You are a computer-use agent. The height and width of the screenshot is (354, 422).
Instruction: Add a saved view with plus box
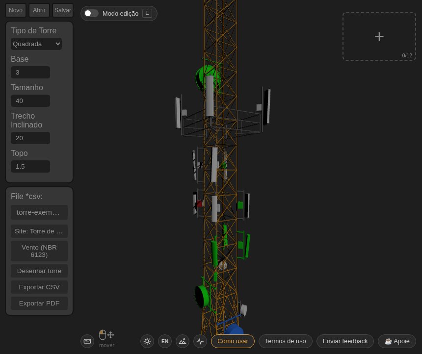point(379,36)
